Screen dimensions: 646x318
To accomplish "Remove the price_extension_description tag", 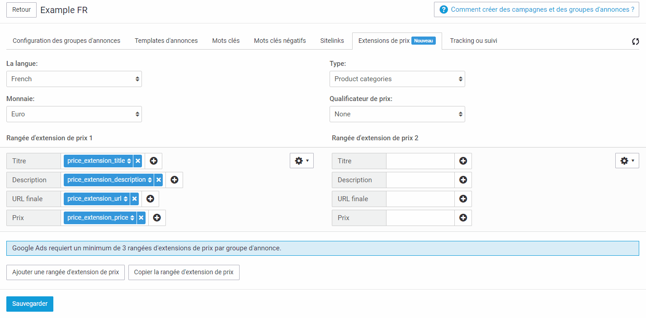I will [x=159, y=180].
